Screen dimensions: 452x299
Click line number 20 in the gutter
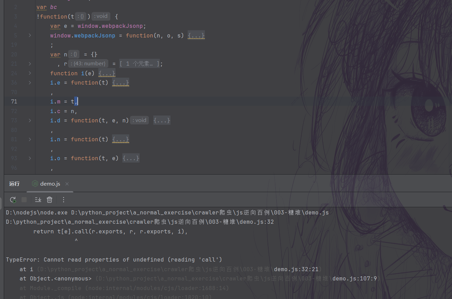tap(14, 54)
